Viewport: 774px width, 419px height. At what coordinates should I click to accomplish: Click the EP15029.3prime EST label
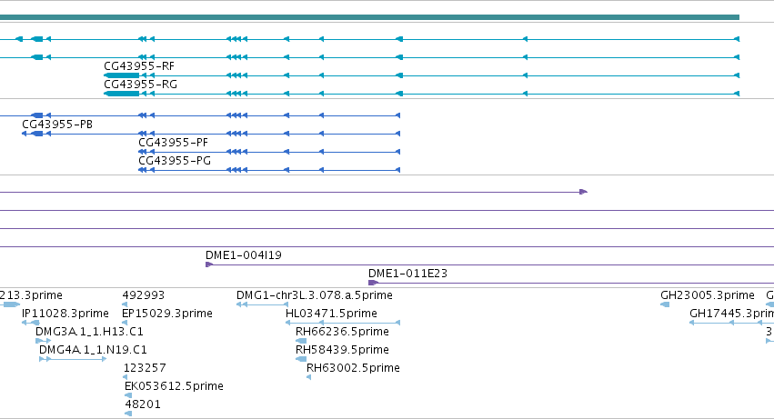coord(167,314)
